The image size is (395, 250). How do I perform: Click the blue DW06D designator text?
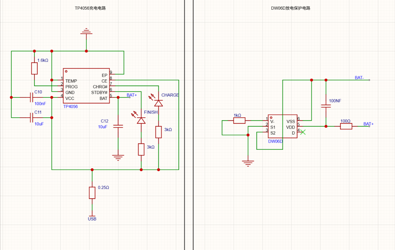click(x=276, y=141)
